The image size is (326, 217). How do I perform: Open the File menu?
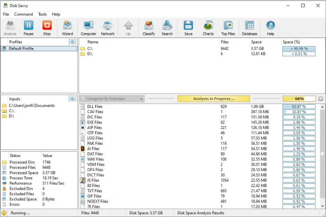[x=6, y=14]
